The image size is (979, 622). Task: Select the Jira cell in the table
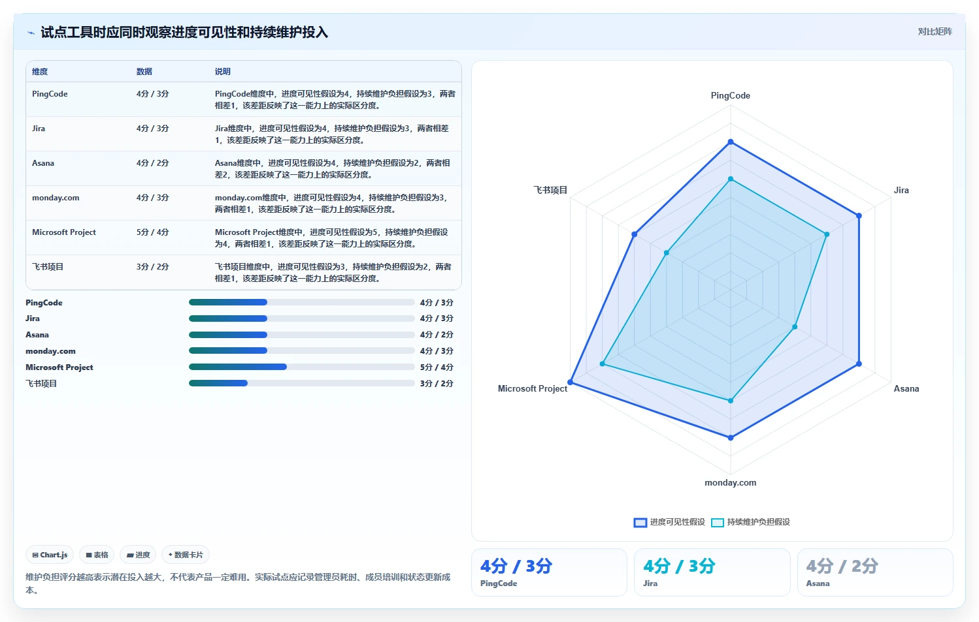tap(78, 134)
